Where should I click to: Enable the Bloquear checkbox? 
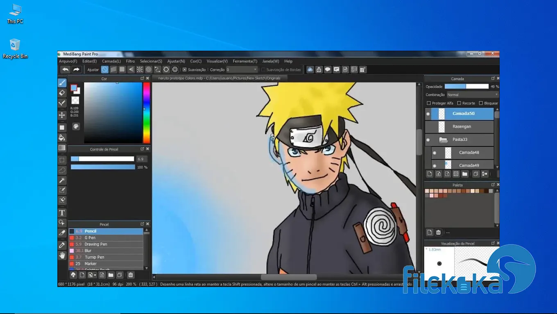[x=481, y=103]
